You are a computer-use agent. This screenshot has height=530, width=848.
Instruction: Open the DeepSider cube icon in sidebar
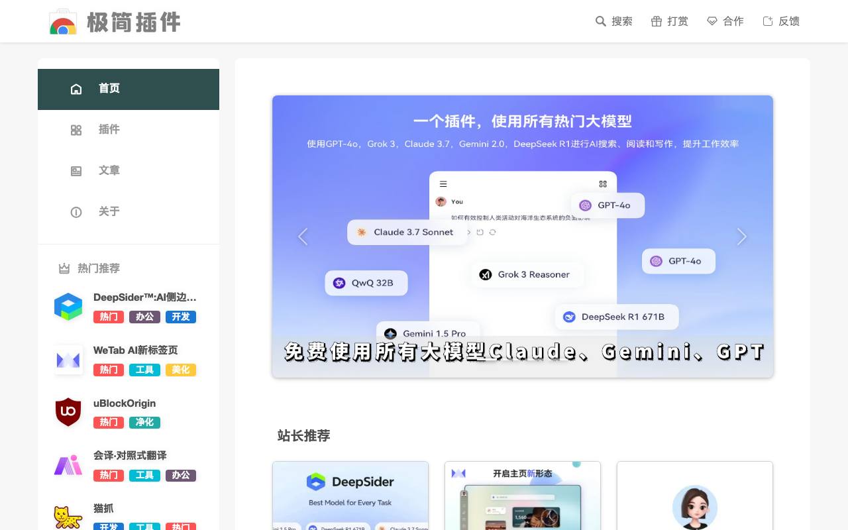tap(68, 307)
